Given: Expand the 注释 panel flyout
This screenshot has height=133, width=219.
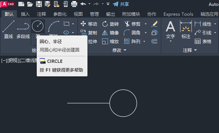Looking at the screenshot, I should tap(190, 50).
